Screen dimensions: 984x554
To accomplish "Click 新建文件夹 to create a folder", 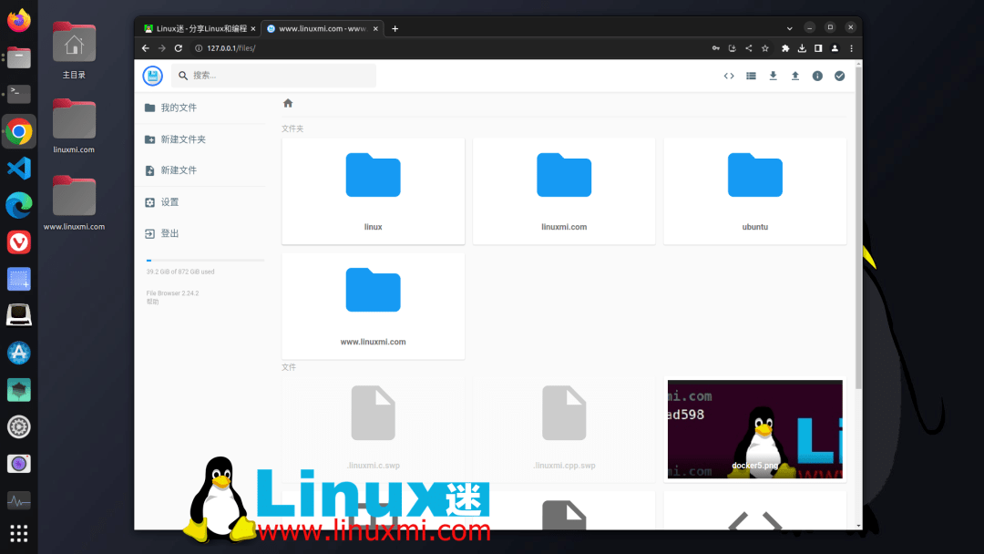I will point(200,139).
